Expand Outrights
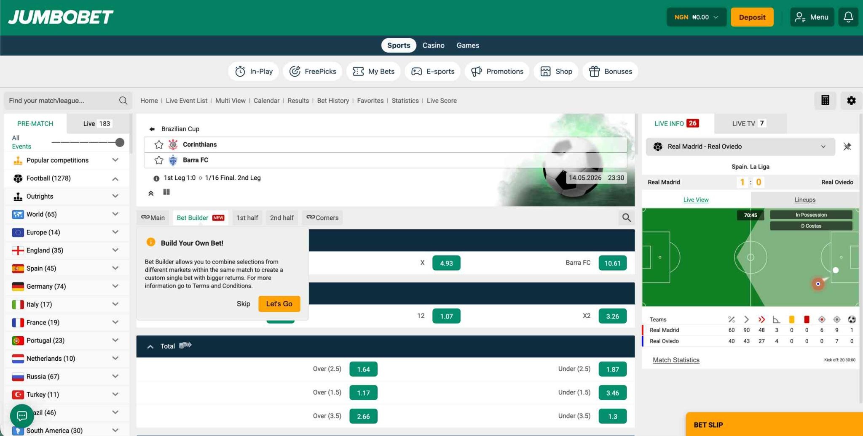This screenshot has width=863, height=436. coord(67,196)
